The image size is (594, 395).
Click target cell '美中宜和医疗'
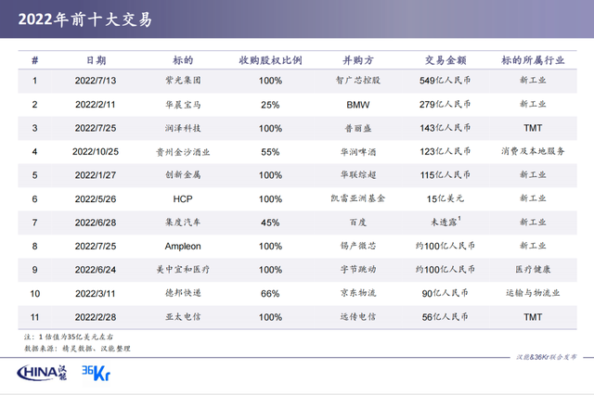click(x=183, y=270)
